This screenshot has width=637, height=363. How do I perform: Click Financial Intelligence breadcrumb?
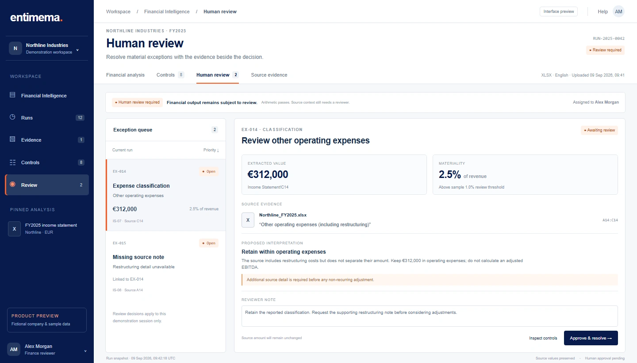[x=167, y=12]
